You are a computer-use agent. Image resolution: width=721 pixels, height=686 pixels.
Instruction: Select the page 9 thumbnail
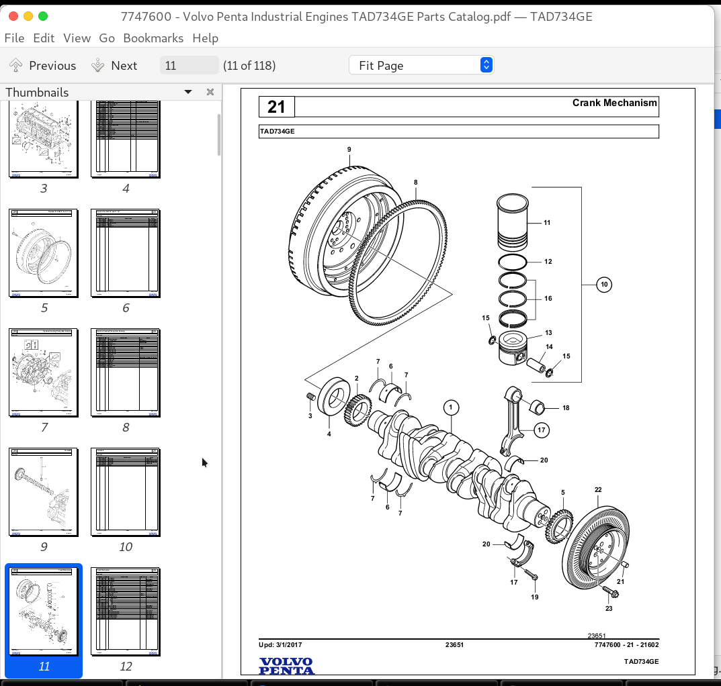(43, 492)
